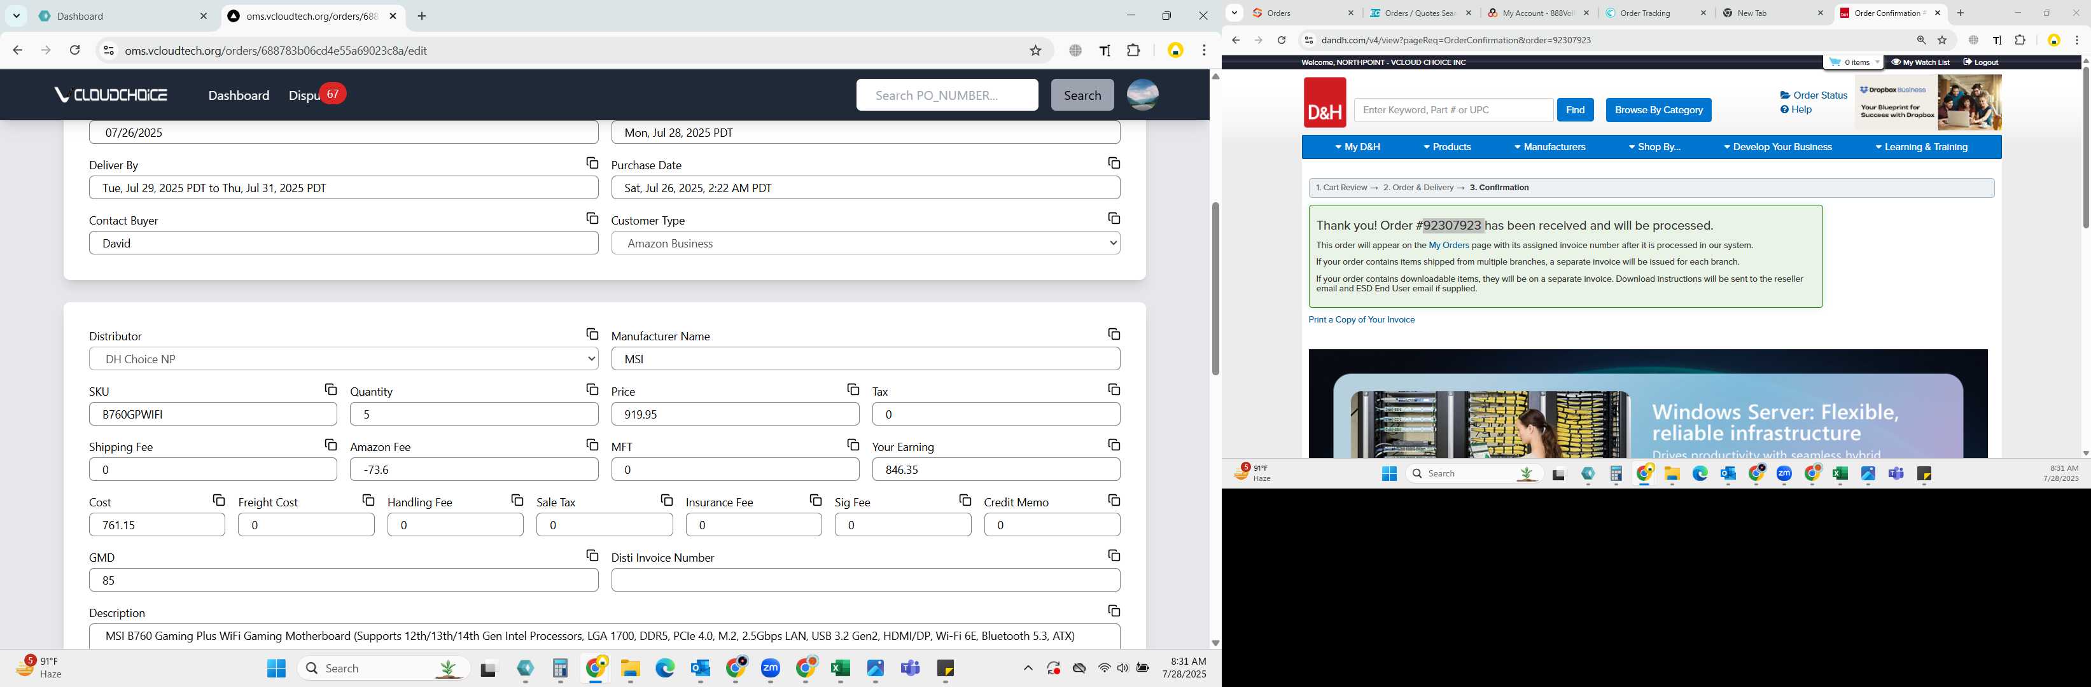Open Excel from the Windows taskbar
The width and height of the screenshot is (2091, 687).
click(x=840, y=669)
